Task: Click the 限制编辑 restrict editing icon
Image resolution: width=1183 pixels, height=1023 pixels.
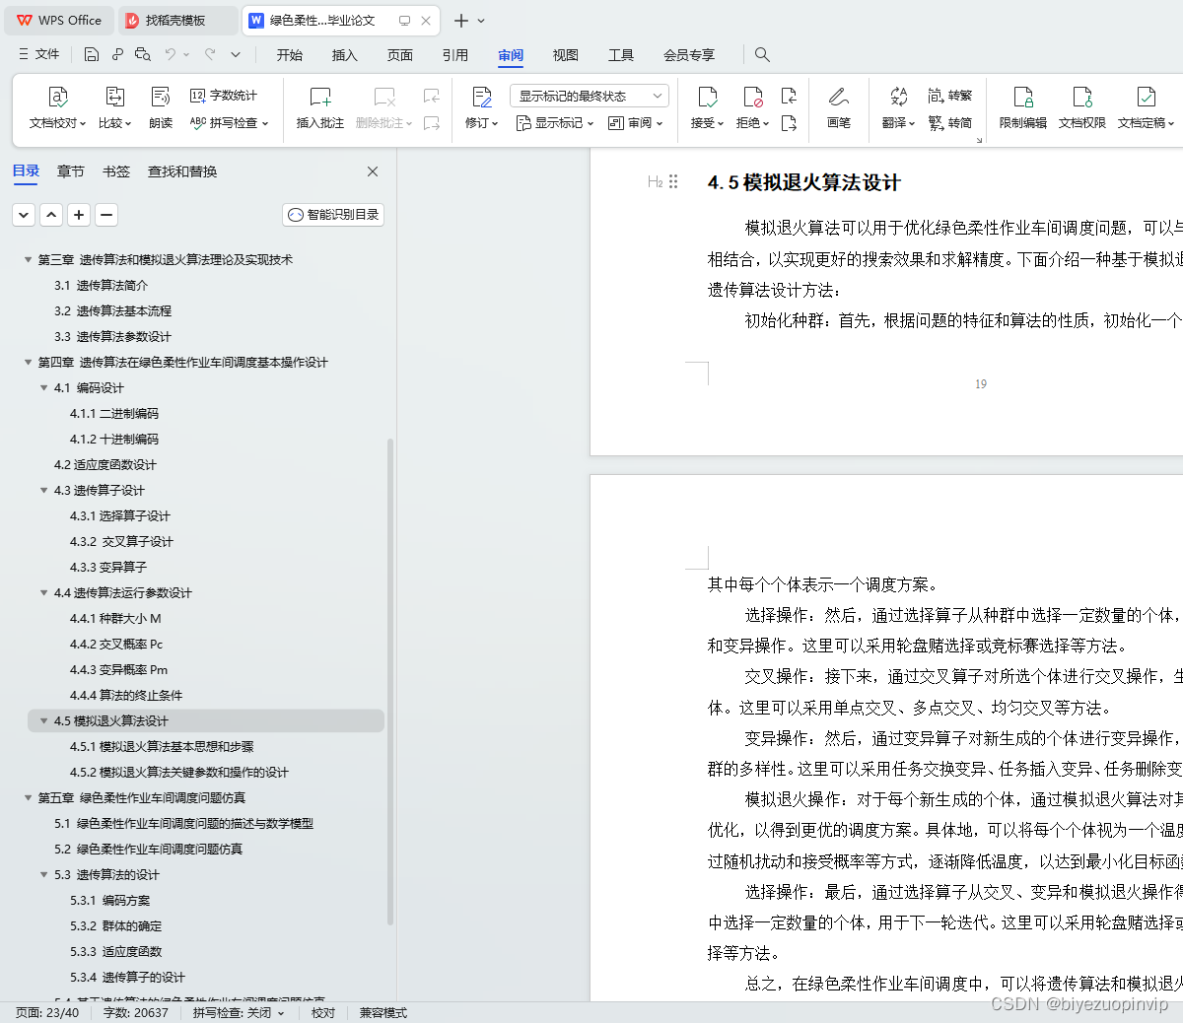Action: (1023, 97)
